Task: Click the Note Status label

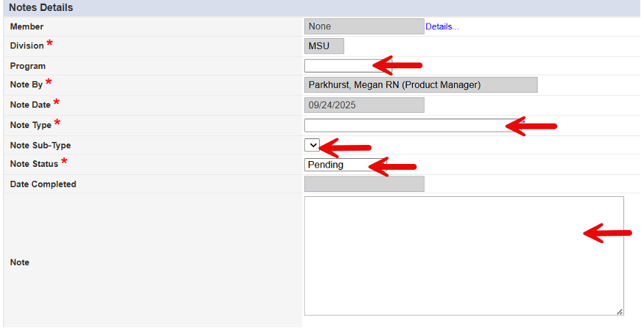Action: click(x=34, y=164)
